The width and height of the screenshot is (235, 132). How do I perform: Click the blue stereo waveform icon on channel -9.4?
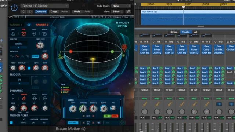coord(219,104)
